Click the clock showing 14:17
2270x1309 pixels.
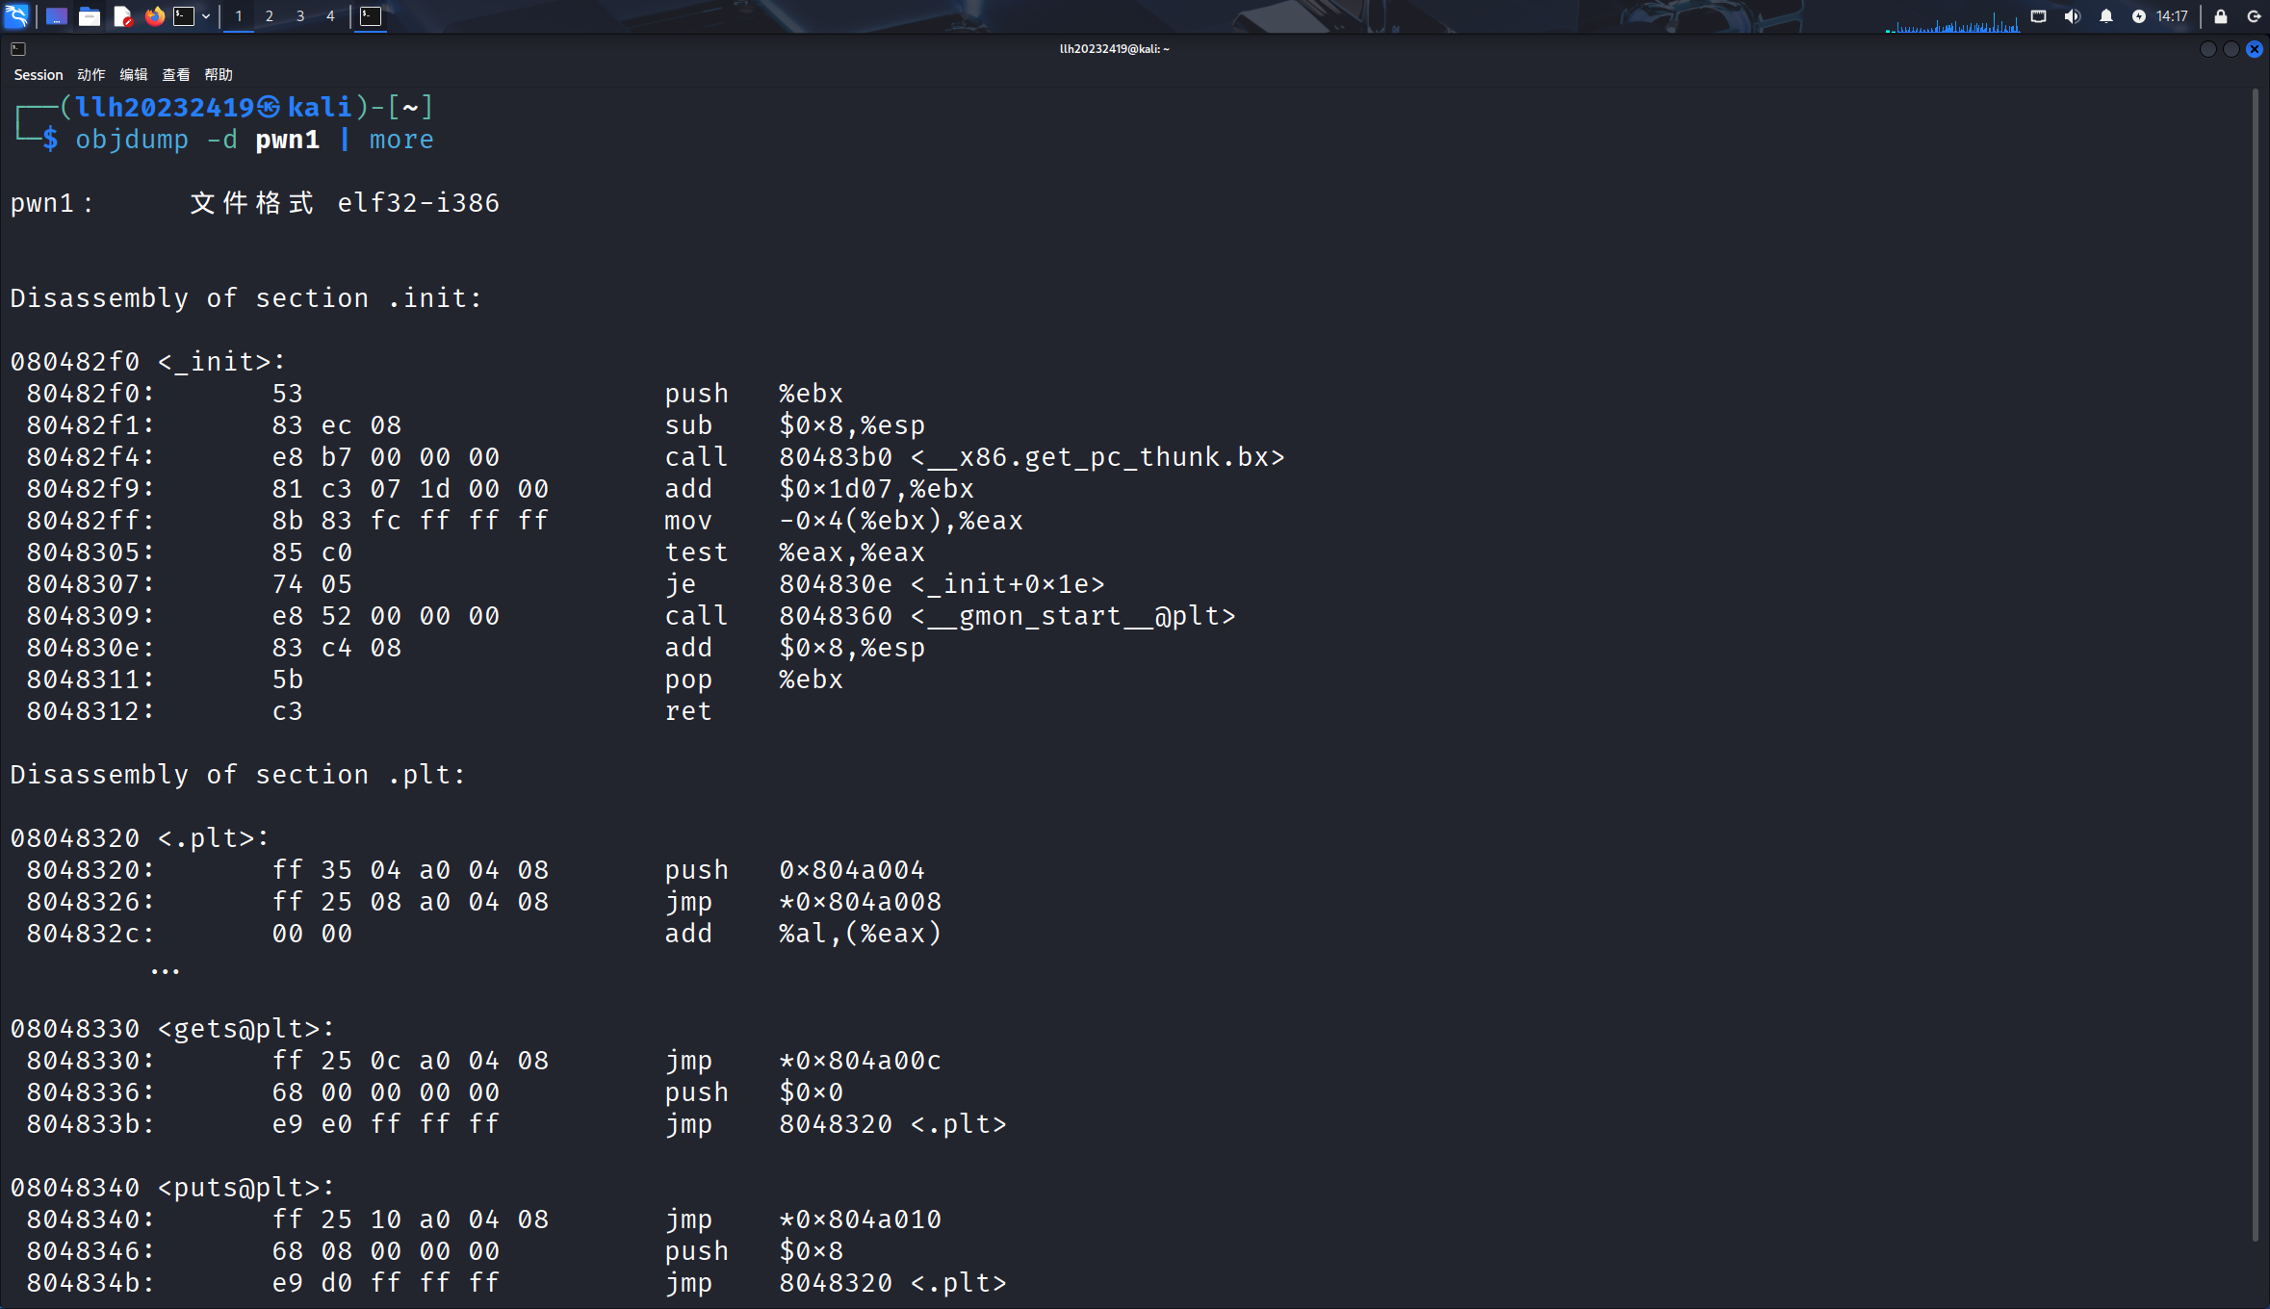[x=2162, y=16]
